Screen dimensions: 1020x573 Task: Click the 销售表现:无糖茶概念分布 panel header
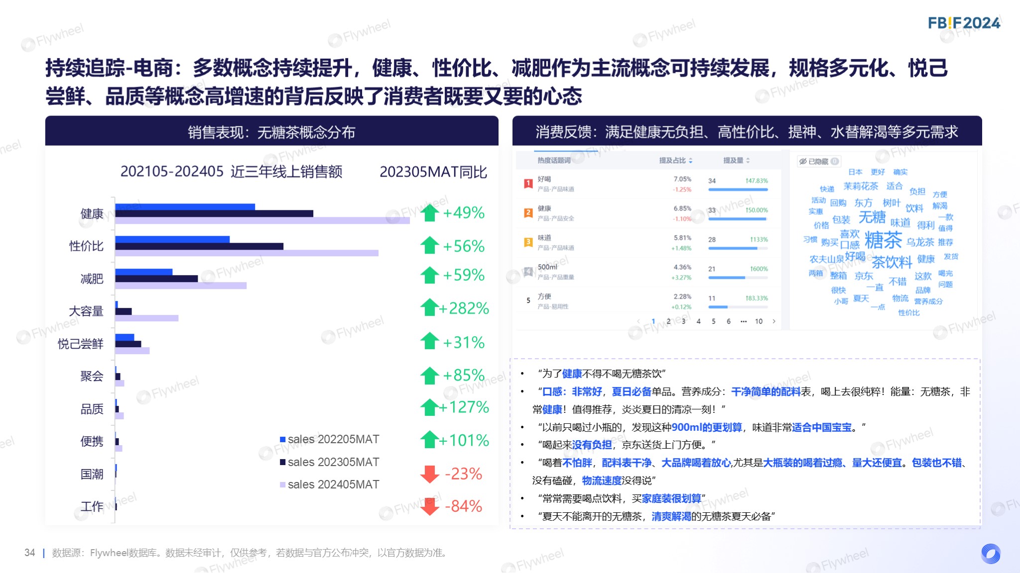[271, 132]
